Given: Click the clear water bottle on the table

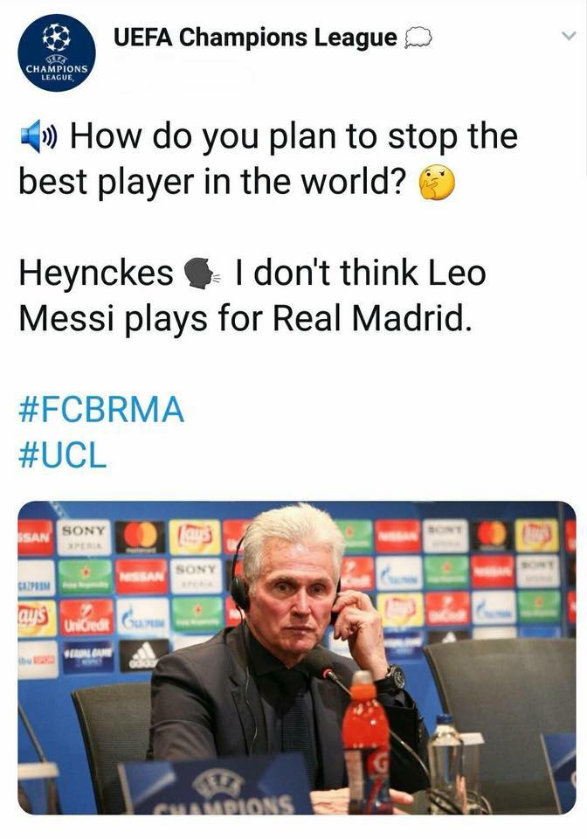Looking at the screenshot, I should [x=445, y=760].
